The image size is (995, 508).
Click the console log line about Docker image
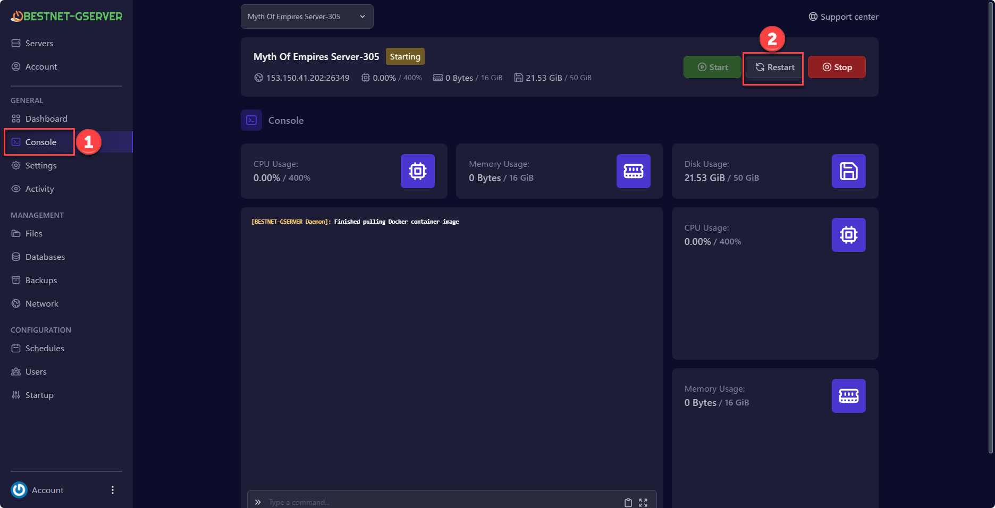[355, 222]
